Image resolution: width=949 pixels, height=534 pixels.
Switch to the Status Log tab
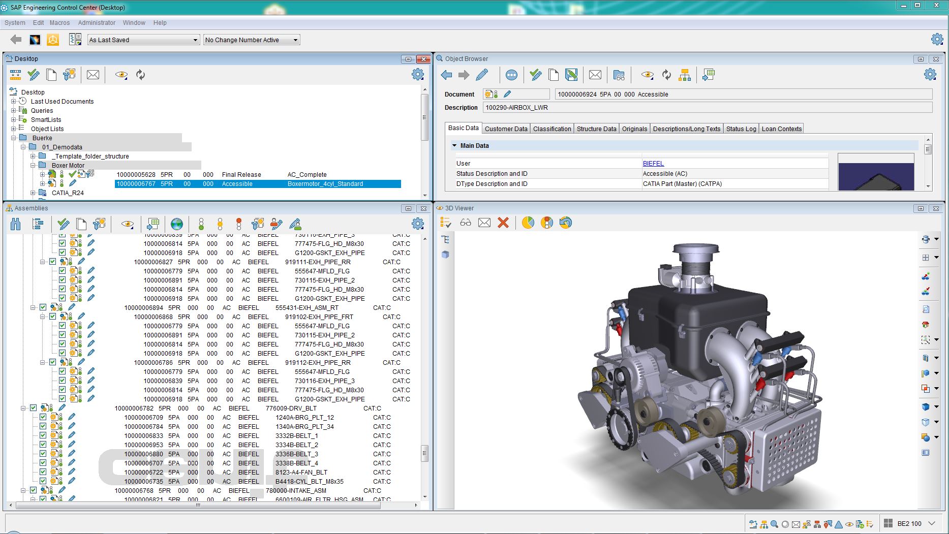741,129
